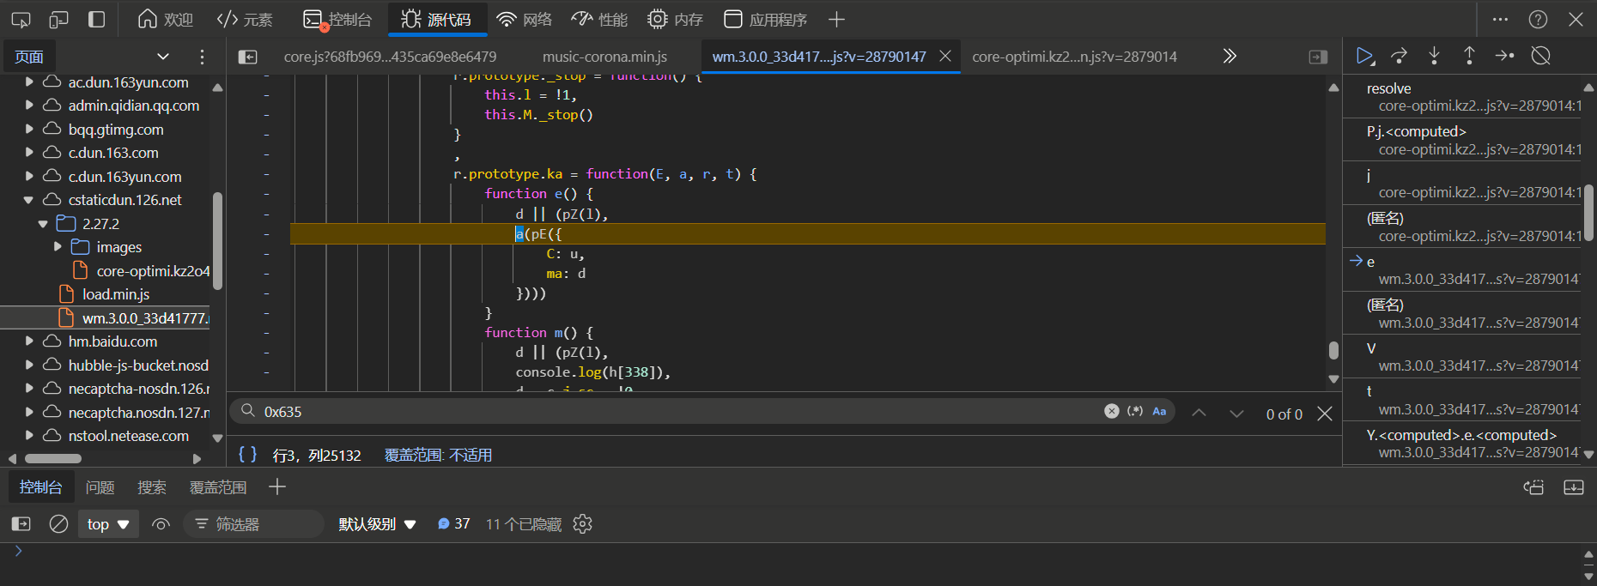Toggle the live expression eye icon

coord(161,524)
